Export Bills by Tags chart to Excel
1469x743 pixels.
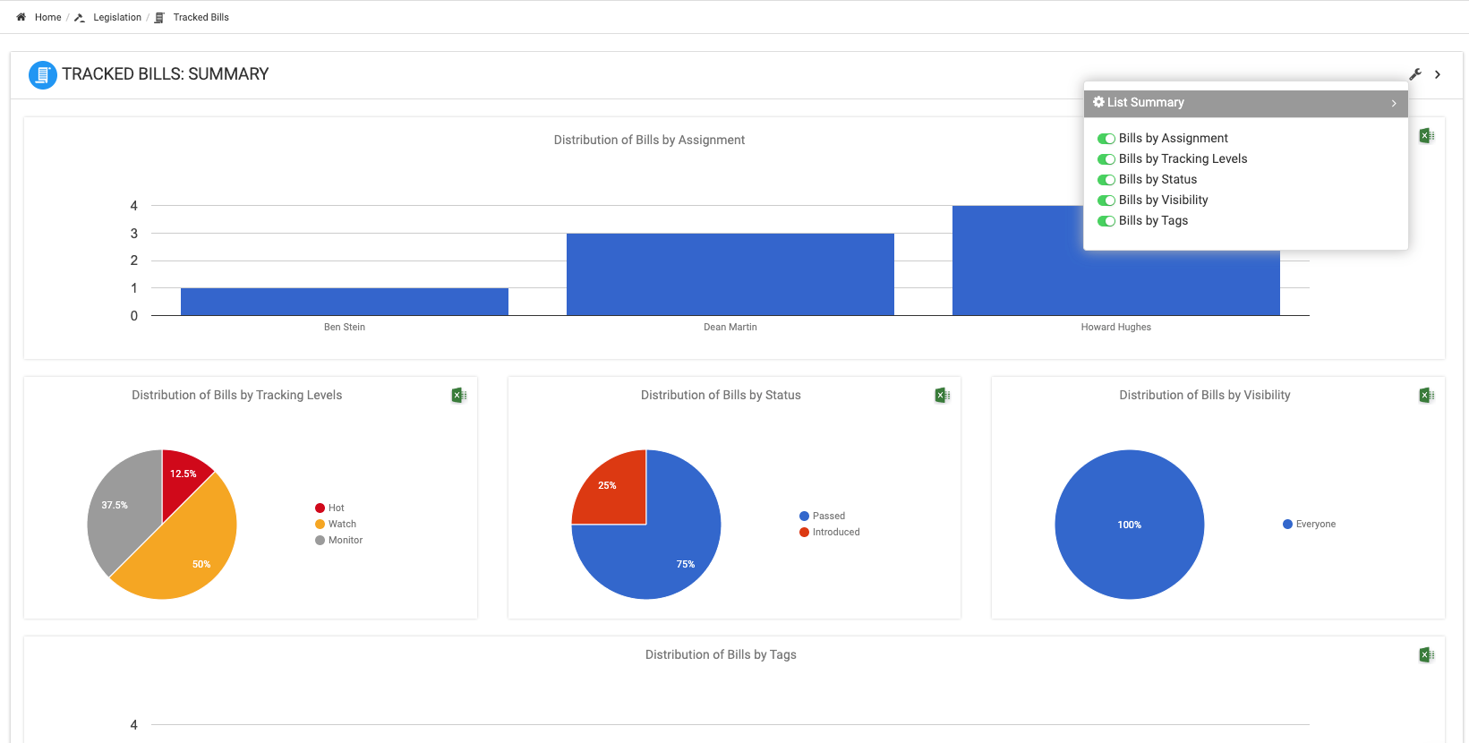pyautogui.click(x=1427, y=654)
